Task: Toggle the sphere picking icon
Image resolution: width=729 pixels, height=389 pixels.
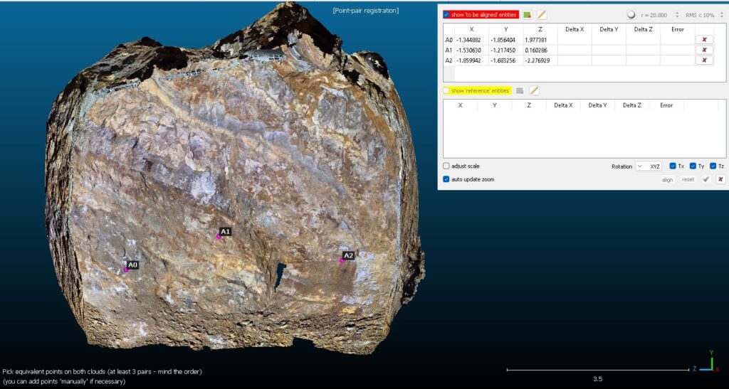Action: click(x=631, y=15)
